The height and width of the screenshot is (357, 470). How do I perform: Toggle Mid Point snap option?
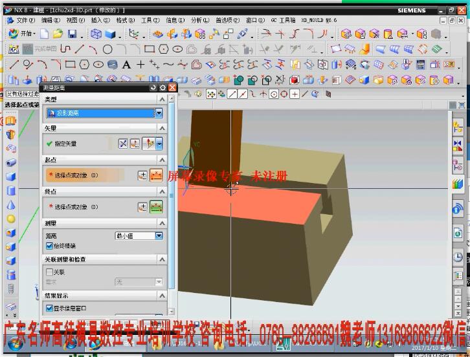pos(242,94)
